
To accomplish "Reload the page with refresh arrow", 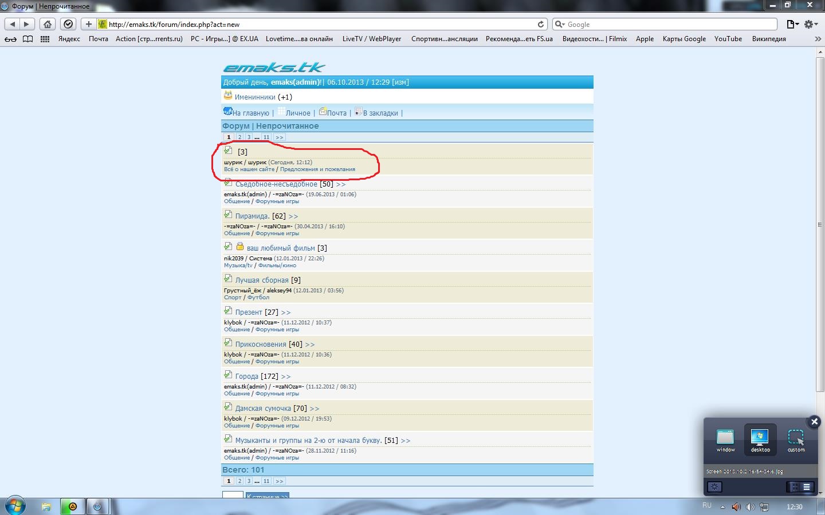I will (540, 24).
